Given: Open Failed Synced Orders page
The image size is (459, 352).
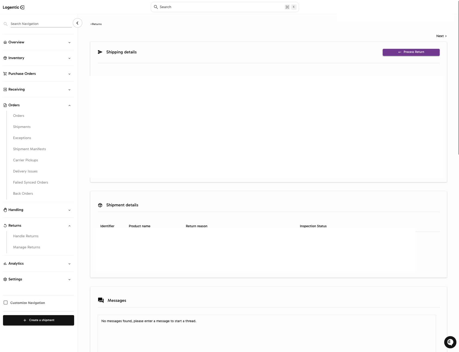Looking at the screenshot, I should [30, 183].
